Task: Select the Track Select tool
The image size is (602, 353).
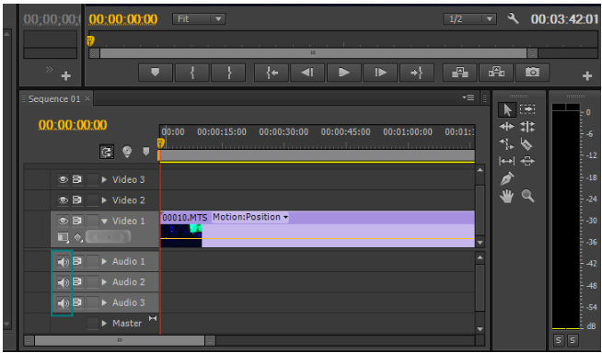Action: (x=527, y=109)
